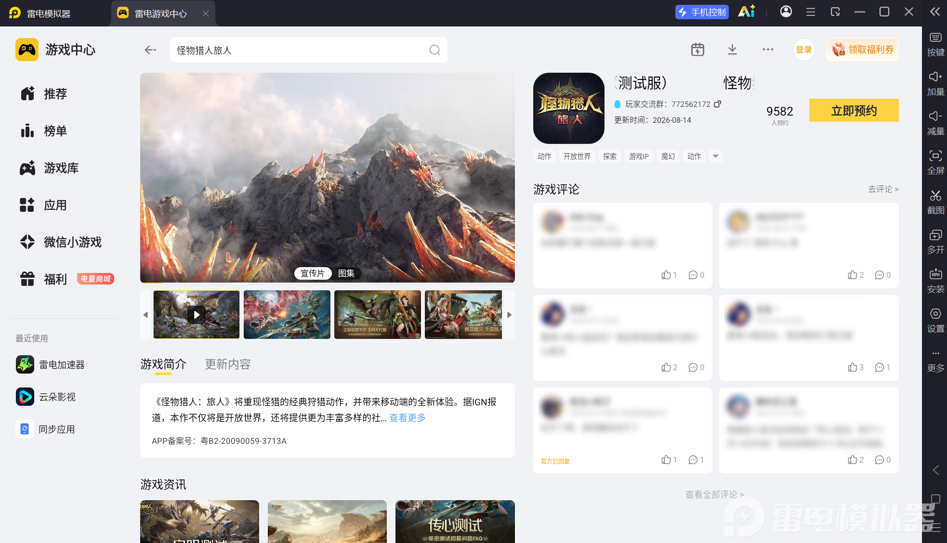Open the user account icon in title bar
This screenshot has height=543, width=947.
(x=786, y=12)
